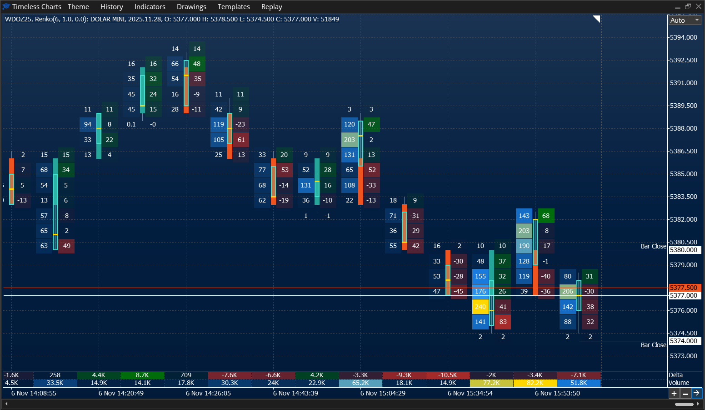The height and width of the screenshot is (410, 705).
Task: Click the plus zoom-in icon
Action: 674,393
